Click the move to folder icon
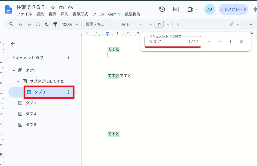This screenshot has width=257, height=166. click(x=62, y=8)
